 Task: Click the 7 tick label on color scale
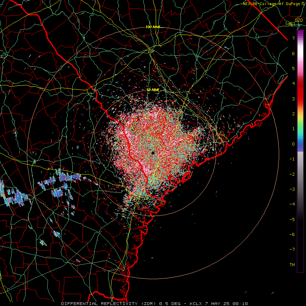[293, 38]
